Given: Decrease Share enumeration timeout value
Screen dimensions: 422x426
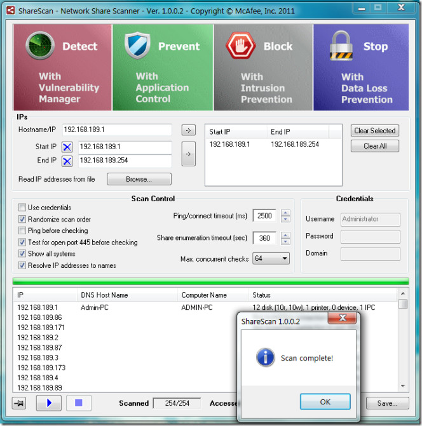Looking at the screenshot, I should pos(285,241).
